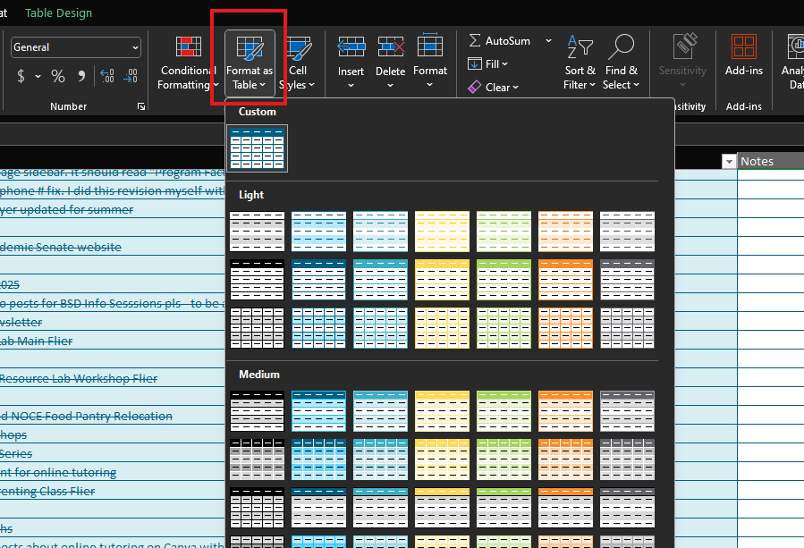
Task: Select the gray-header Medium style in third row
Action: coord(627,508)
